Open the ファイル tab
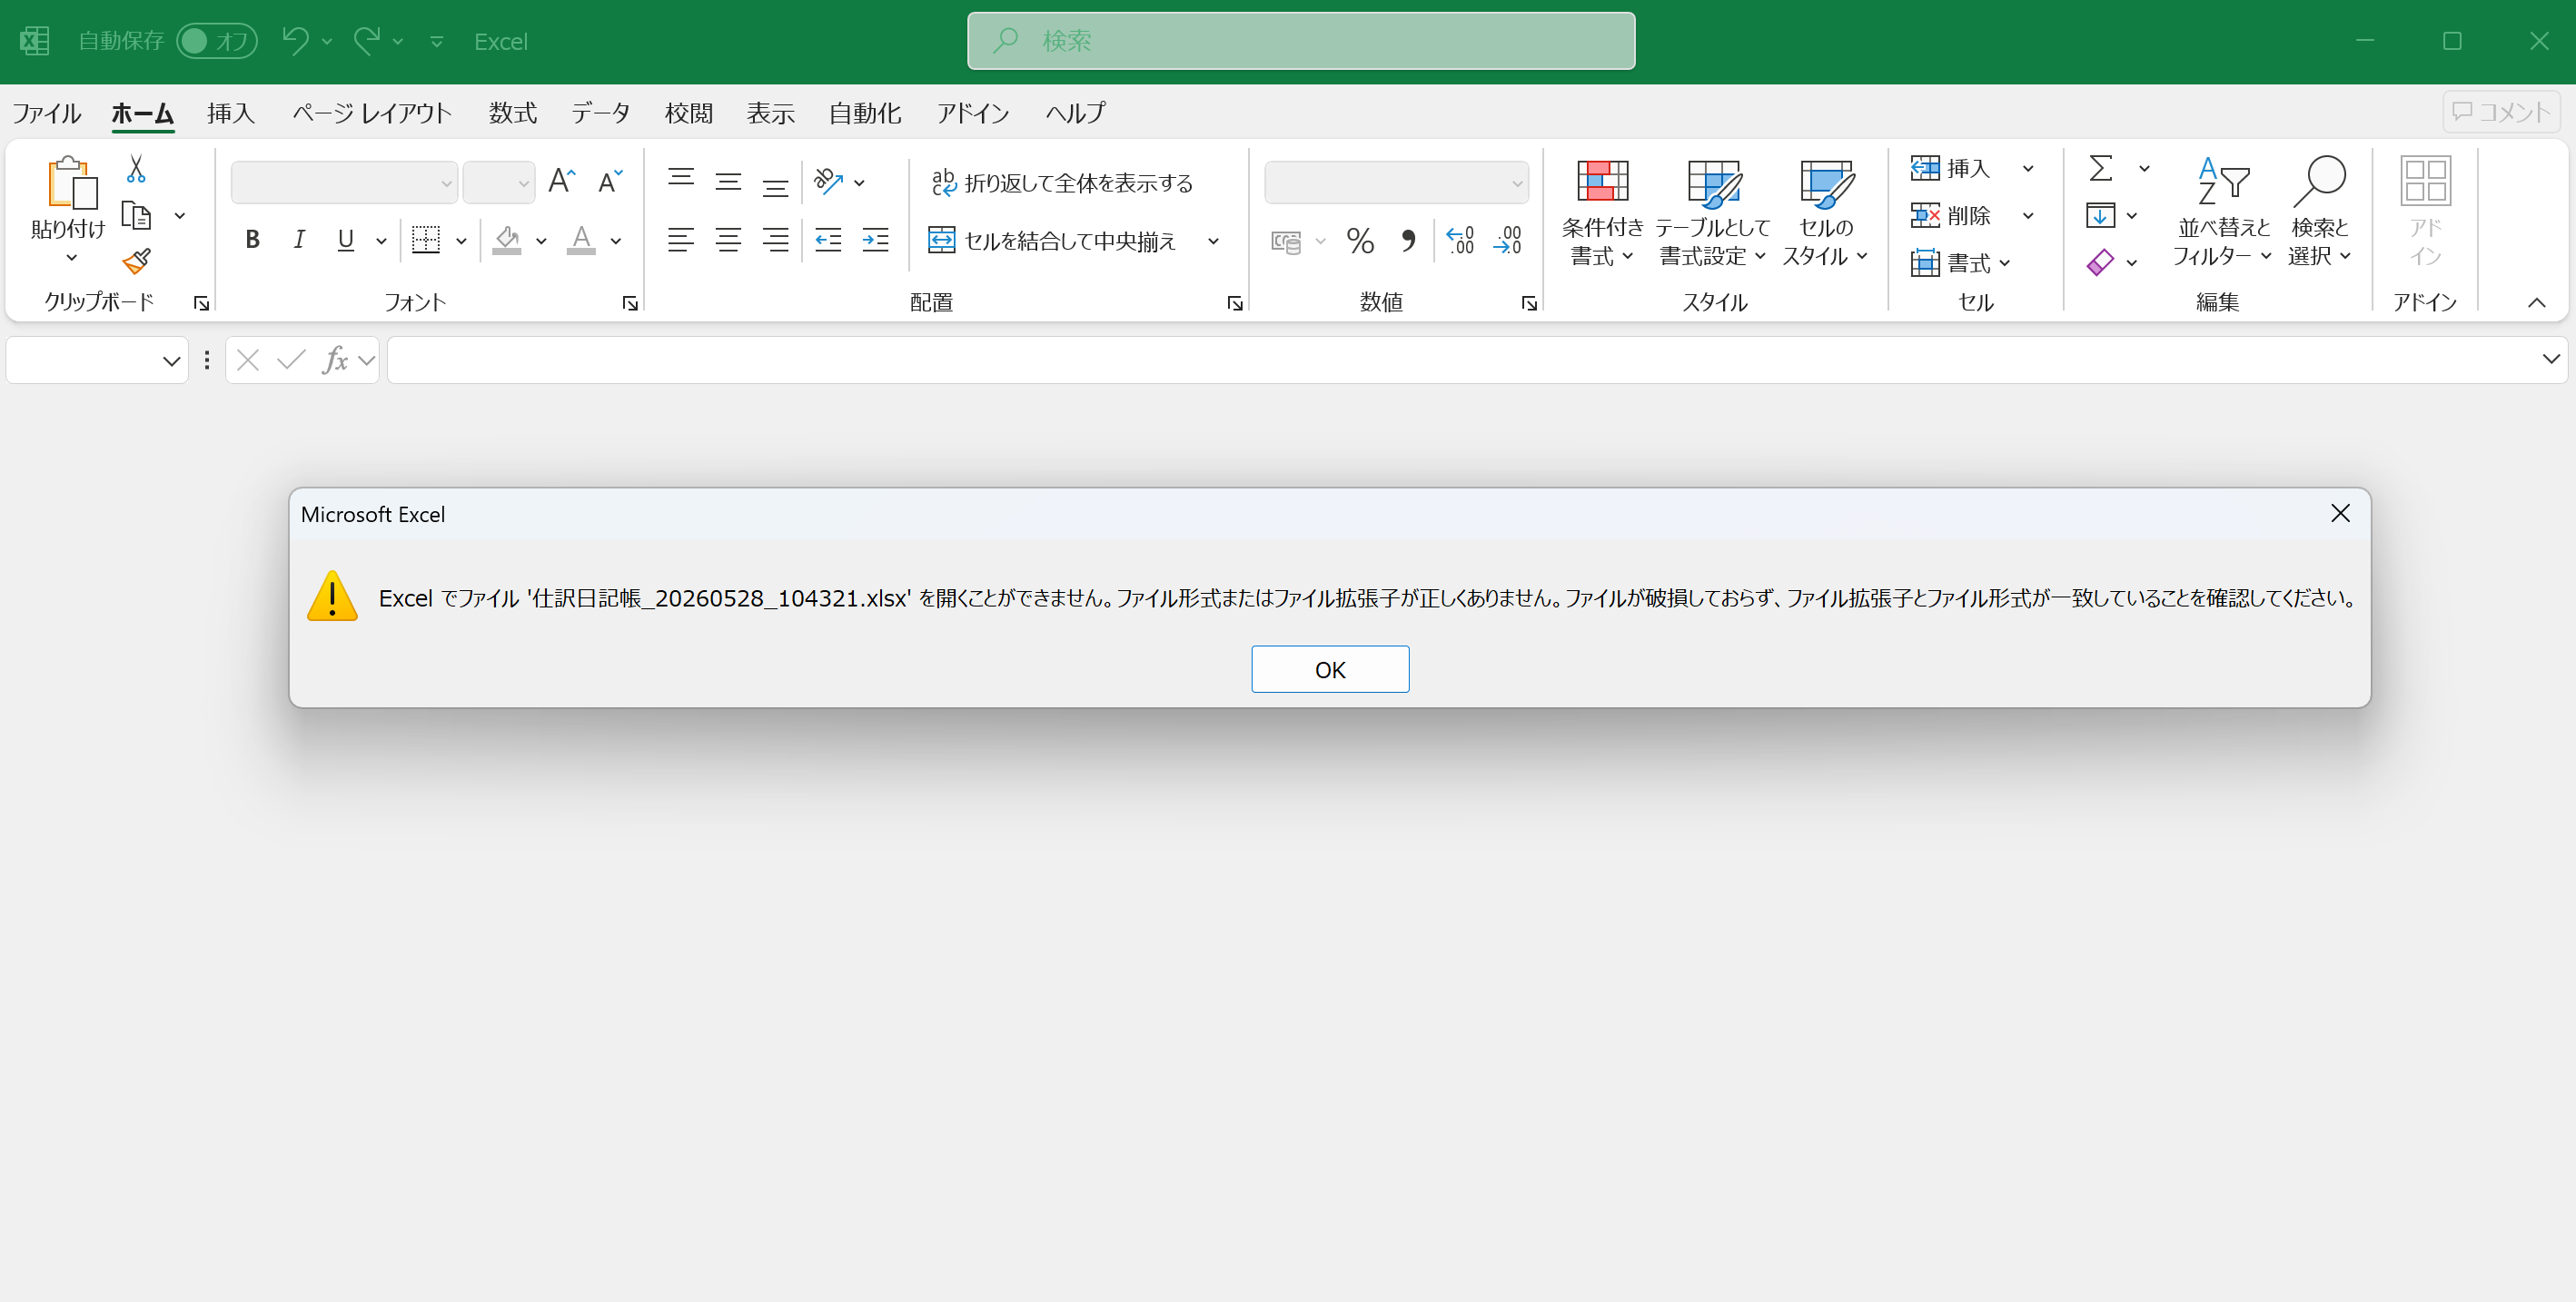The height and width of the screenshot is (1302, 2576). [x=46, y=113]
